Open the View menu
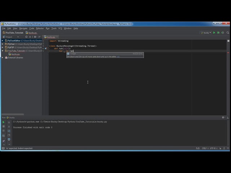 tap(15, 28)
